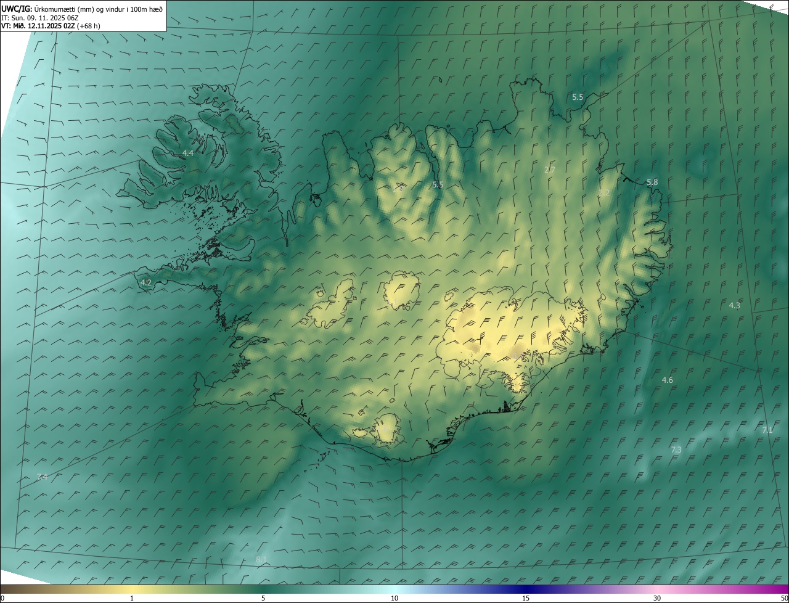
Task: Click the '50' tick label on the legend
Action: (x=784, y=599)
